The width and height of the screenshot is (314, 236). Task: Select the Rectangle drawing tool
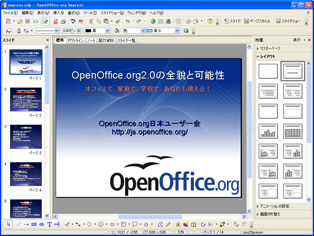tap(34, 224)
